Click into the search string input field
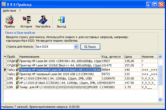The image size is (166, 110). coord(54,47)
